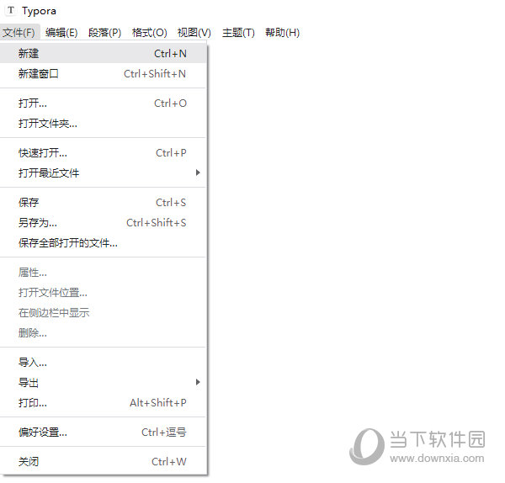Viewport: 505px width, 483px height.
Task: Choose 另存为... menu entry
Action: pos(103,222)
